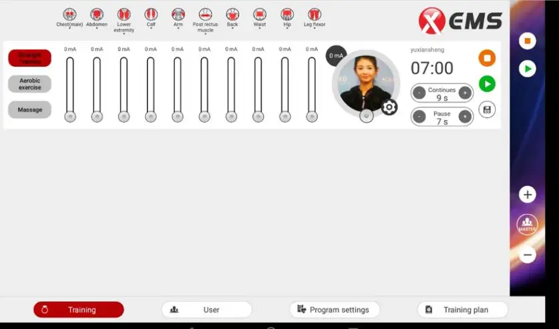Select the Arm muscle icon
The image size is (559, 329).
[178, 14]
